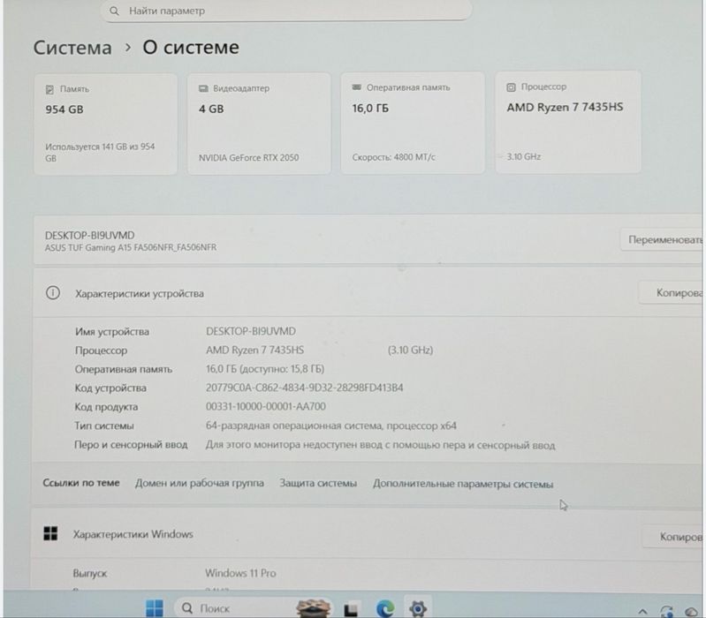Open the 'Память' storage card
706x618 pixels.
click(106, 124)
